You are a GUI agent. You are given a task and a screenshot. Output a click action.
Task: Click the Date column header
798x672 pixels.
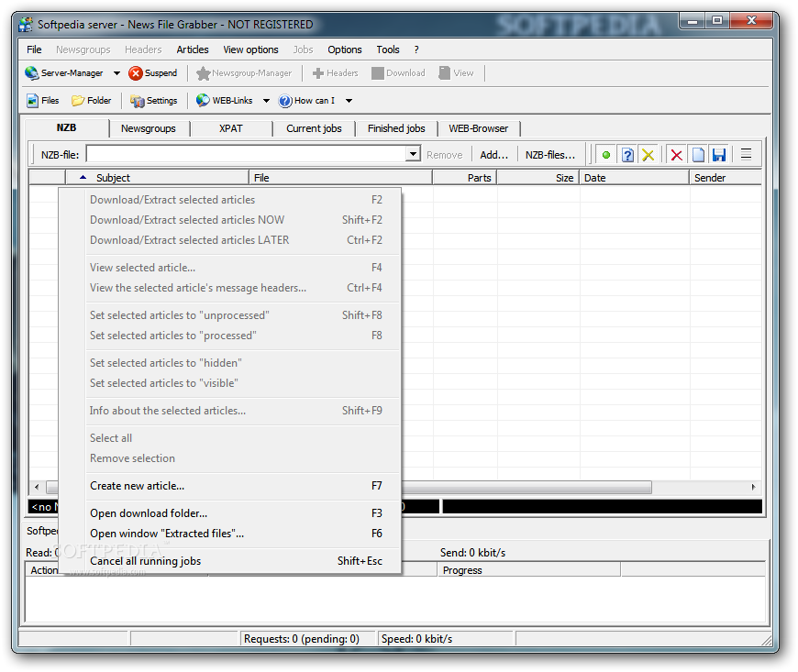point(634,178)
